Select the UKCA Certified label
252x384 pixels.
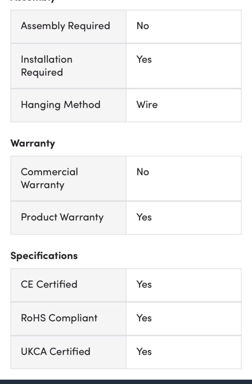(56, 351)
